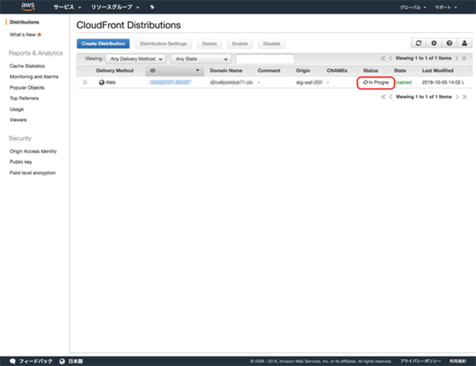
Task: Open Distributions in the sidebar
Action: coord(25,22)
